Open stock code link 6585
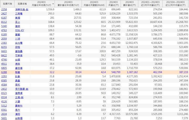The width and height of the screenshot is (189, 120). click(4, 81)
